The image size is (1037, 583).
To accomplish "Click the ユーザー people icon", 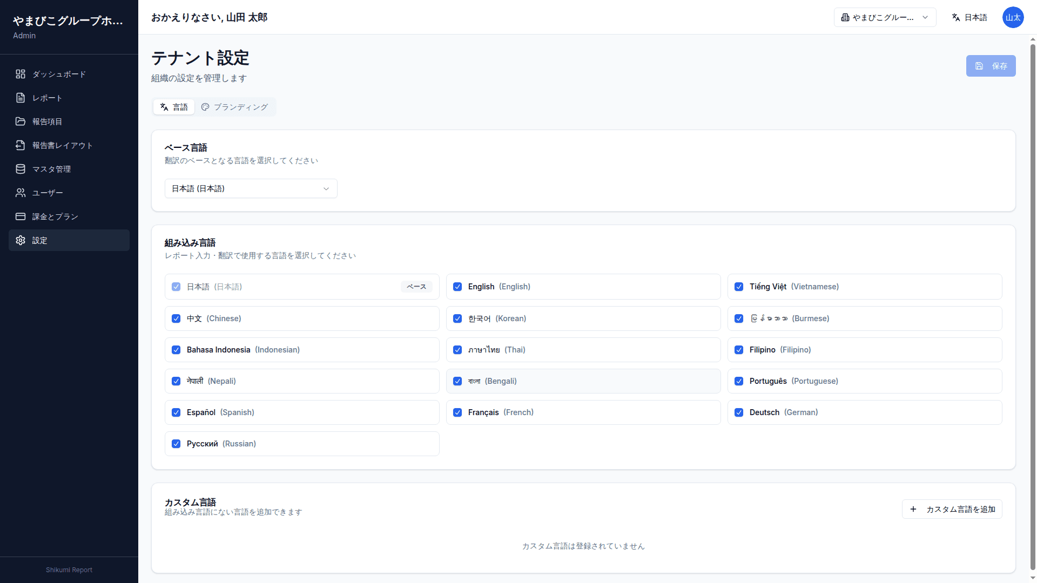I will click(21, 193).
